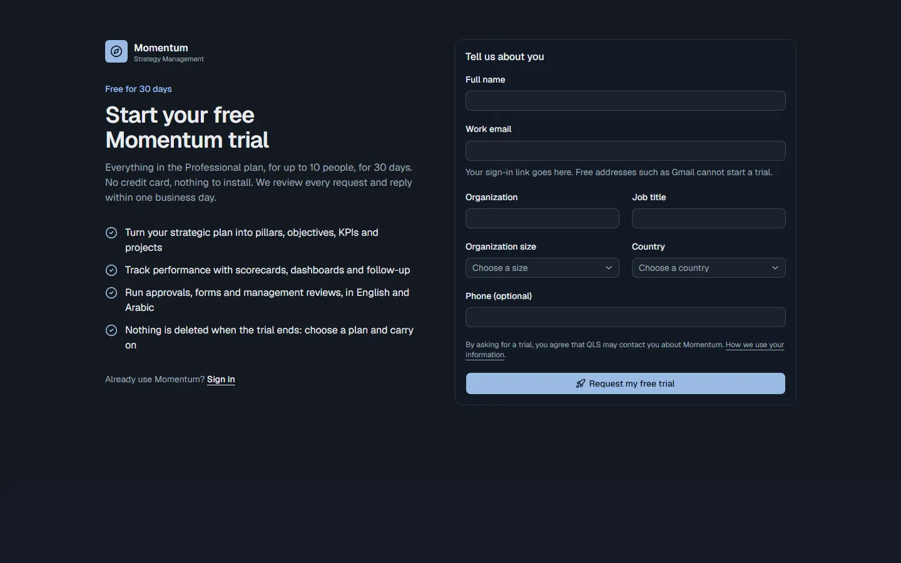The width and height of the screenshot is (901, 563).
Task: Click the 'Work email' field label
Action: [489, 129]
